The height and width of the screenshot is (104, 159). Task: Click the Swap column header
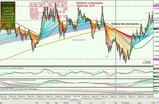click(x=139, y=103)
